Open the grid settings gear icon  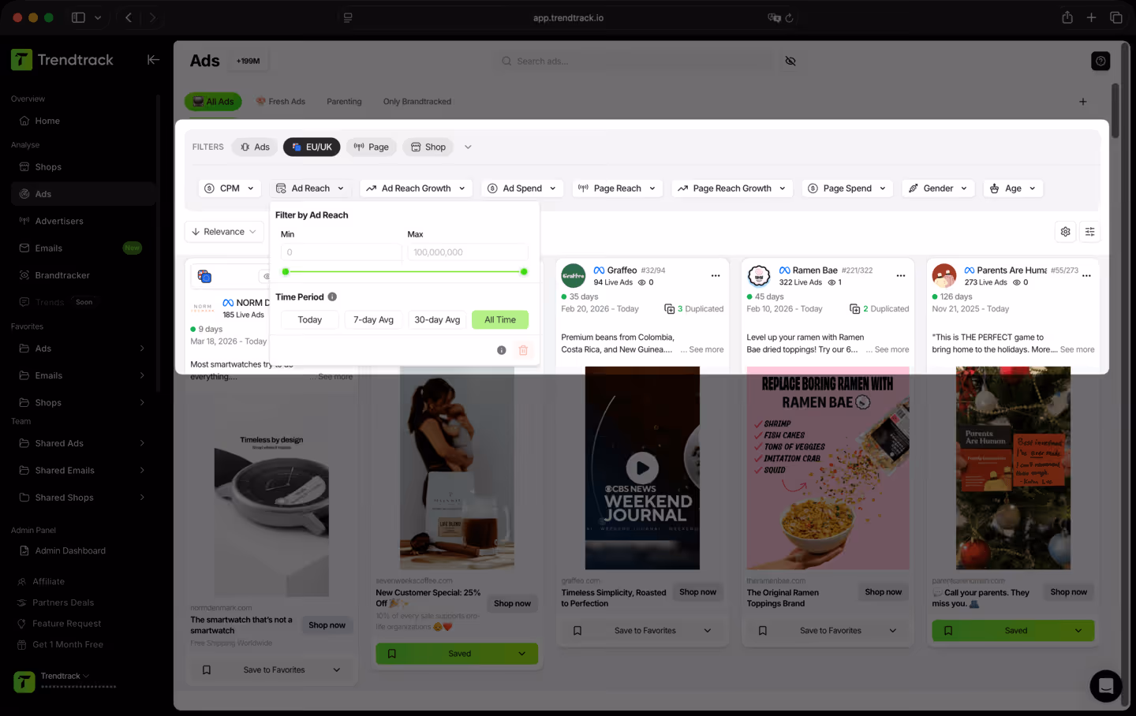[x=1065, y=231]
